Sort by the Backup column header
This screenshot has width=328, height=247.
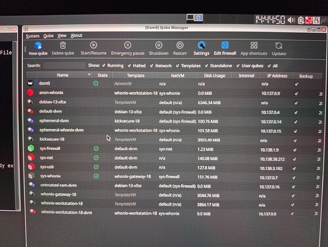coord(306,76)
